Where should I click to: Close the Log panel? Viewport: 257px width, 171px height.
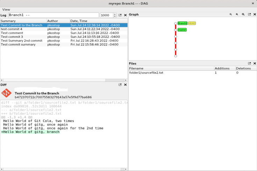click(126, 15)
